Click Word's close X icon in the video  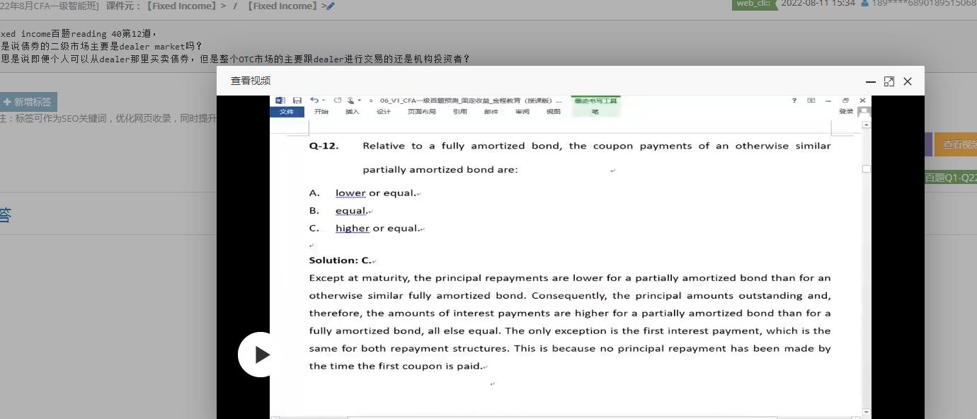[x=862, y=101]
